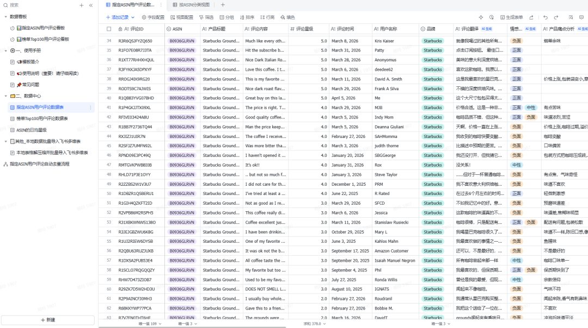This screenshot has width=588, height=328.
Task: Switch to 按ASIN分类视图 tab
Action: [x=193, y=5]
